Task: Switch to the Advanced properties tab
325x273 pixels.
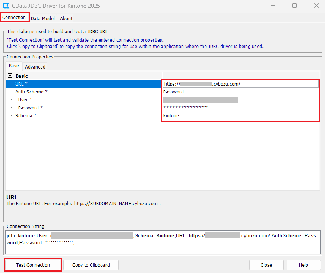Action: click(35, 66)
